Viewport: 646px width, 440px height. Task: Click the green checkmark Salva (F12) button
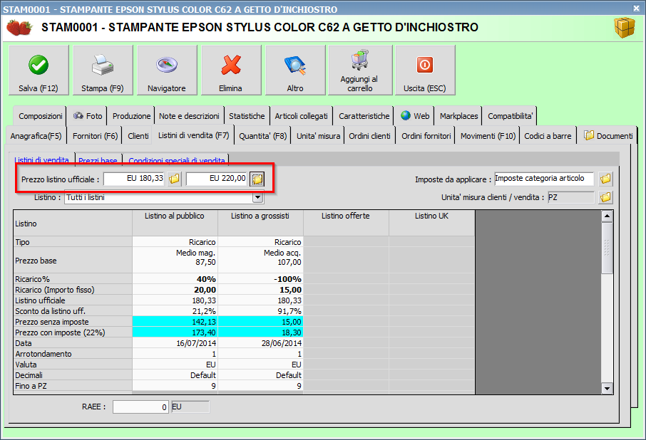pyautogui.click(x=39, y=70)
